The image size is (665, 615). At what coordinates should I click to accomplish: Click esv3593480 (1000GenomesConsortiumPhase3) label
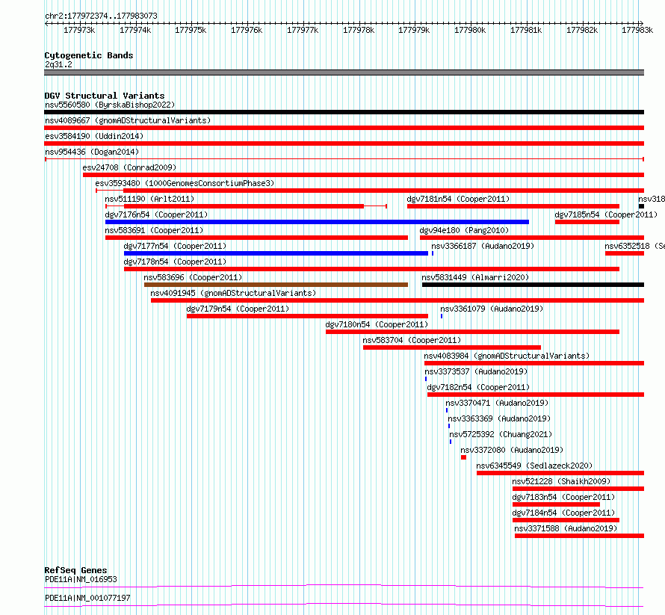point(185,183)
